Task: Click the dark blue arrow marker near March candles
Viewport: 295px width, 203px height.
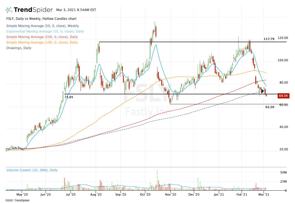Action: pyautogui.click(x=263, y=91)
